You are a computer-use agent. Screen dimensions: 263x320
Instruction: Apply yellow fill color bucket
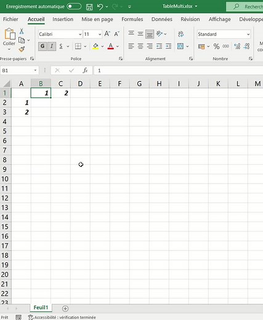[95, 46]
